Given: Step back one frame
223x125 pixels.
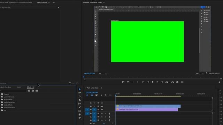Looking at the screenshot, I should (x=148, y=82).
